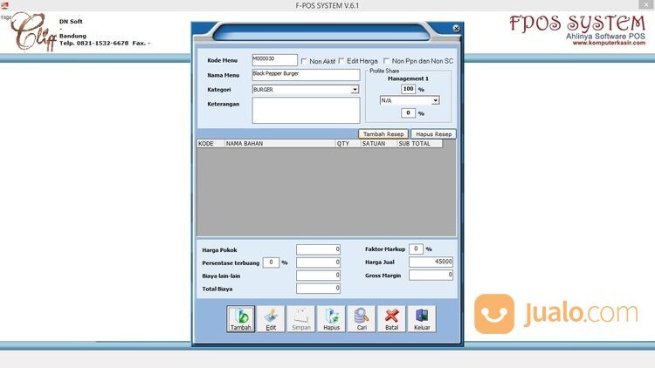Click inside the Keterangan text area
Viewport: 655px width, 368px height.
[305, 110]
